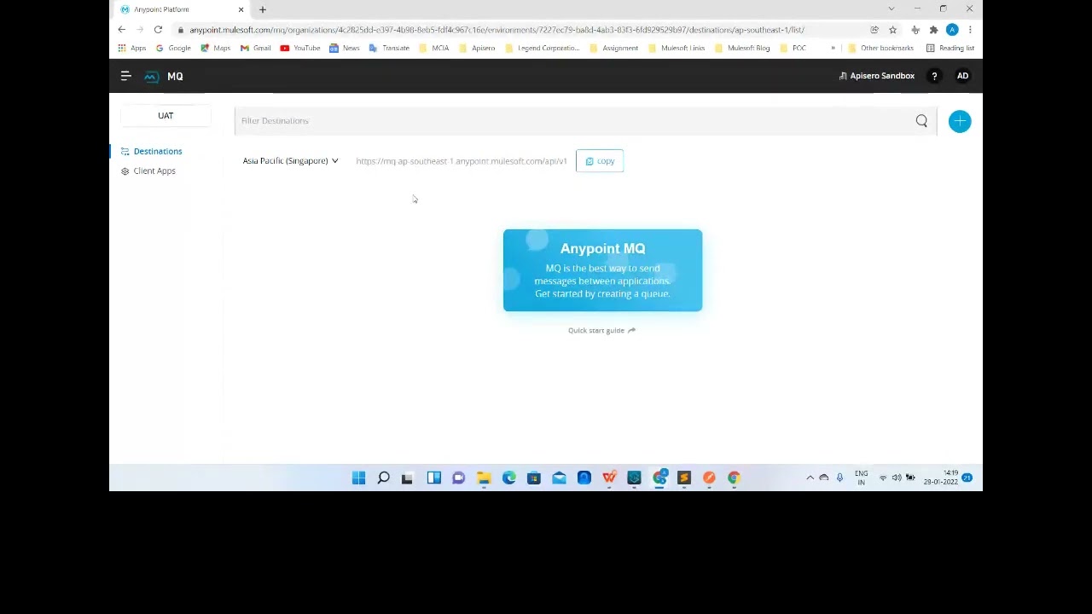Click the browser address bar
Screen dimensions: 1092x614
[520, 30]
